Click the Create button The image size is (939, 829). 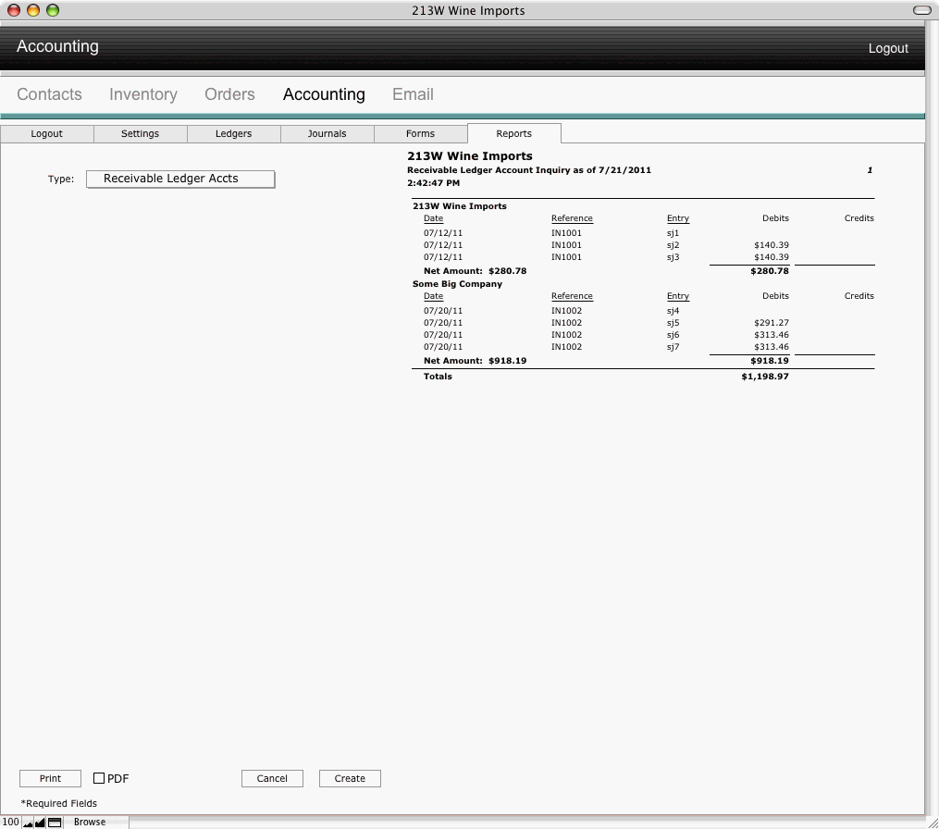(350, 778)
